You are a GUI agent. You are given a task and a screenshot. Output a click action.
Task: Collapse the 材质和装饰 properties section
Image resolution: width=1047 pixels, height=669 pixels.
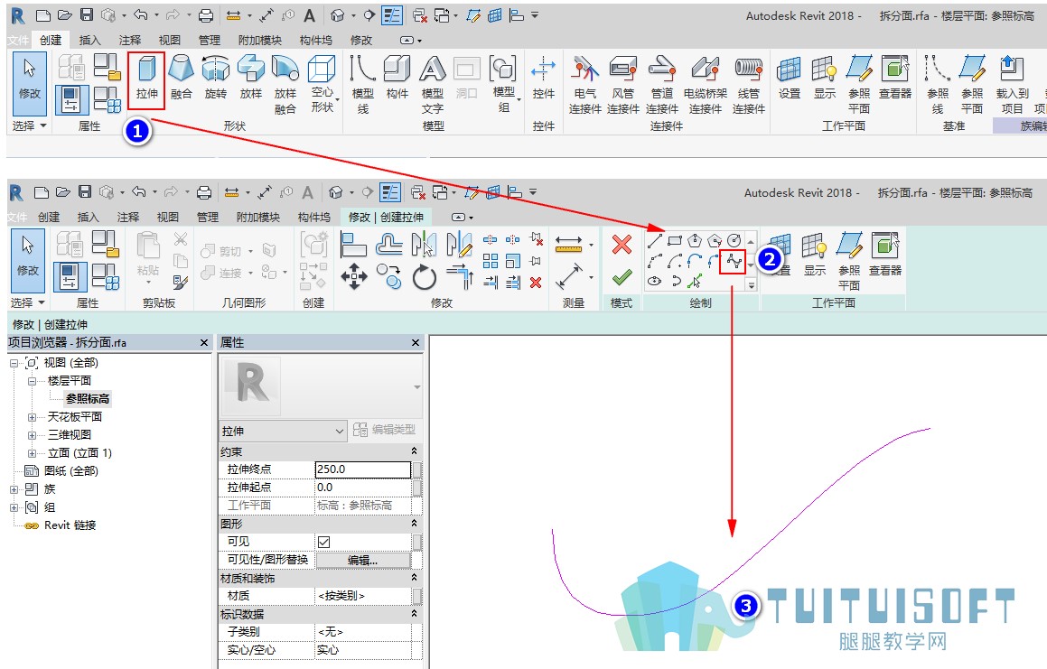[414, 578]
